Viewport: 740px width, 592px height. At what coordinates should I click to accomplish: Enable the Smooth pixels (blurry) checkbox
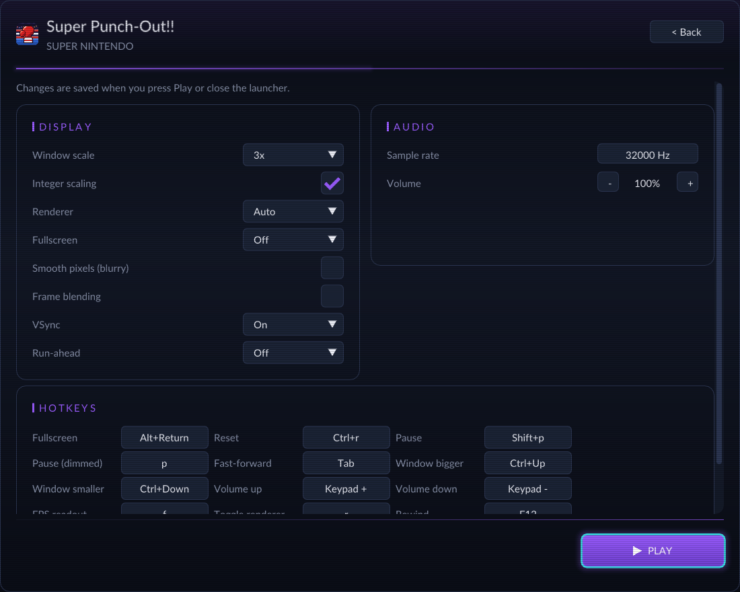332,268
